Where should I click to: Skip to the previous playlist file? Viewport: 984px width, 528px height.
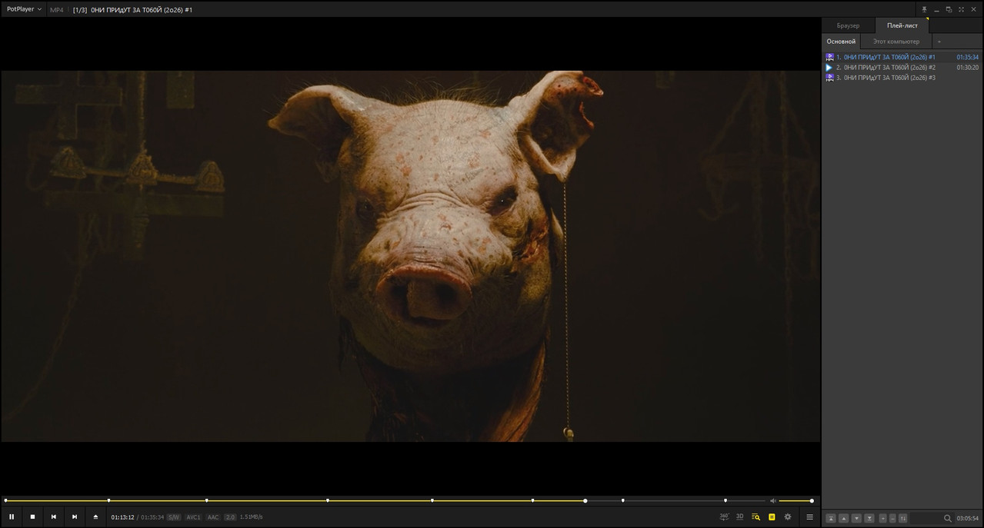[54, 517]
